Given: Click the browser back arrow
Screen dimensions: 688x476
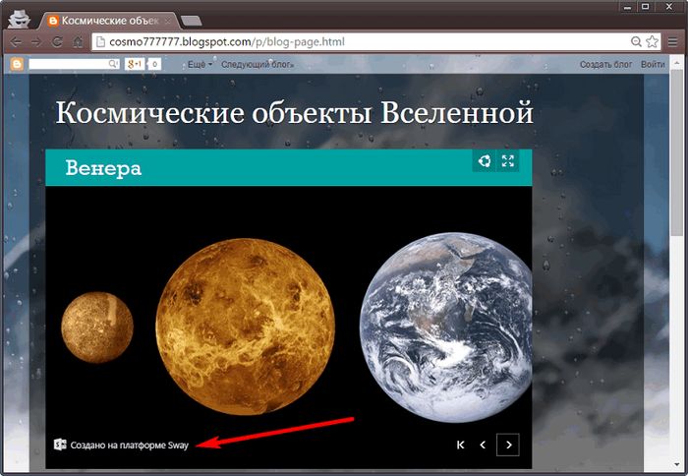Looking at the screenshot, I should [15, 42].
